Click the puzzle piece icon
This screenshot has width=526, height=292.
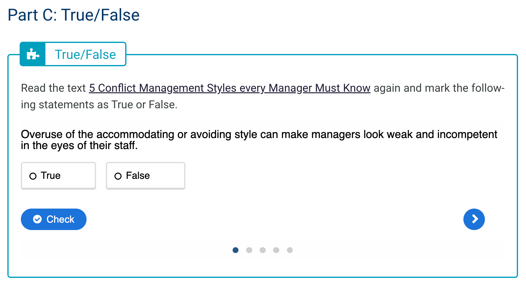click(33, 54)
